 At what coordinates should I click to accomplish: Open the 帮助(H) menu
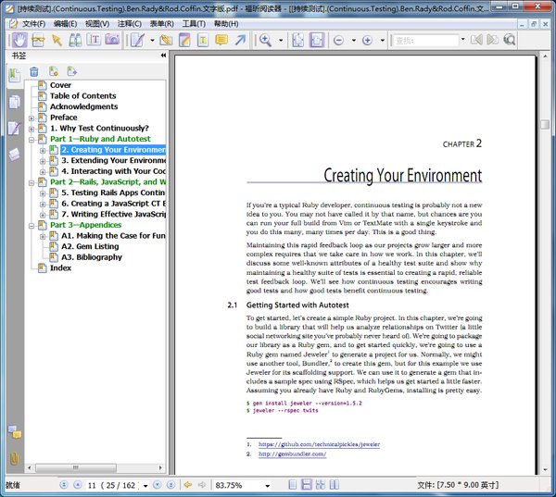coord(226,24)
